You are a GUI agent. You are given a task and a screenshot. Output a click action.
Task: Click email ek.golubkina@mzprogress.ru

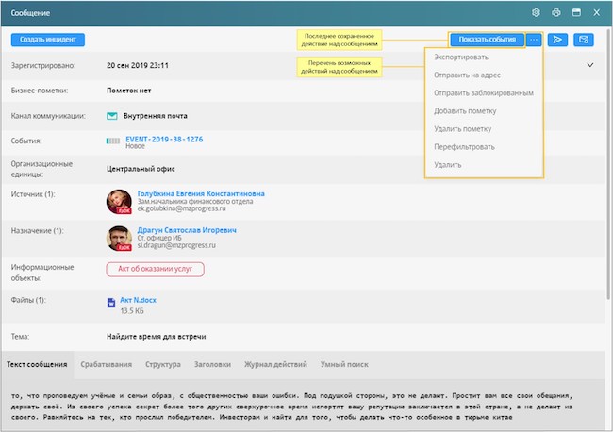click(181, 208)
